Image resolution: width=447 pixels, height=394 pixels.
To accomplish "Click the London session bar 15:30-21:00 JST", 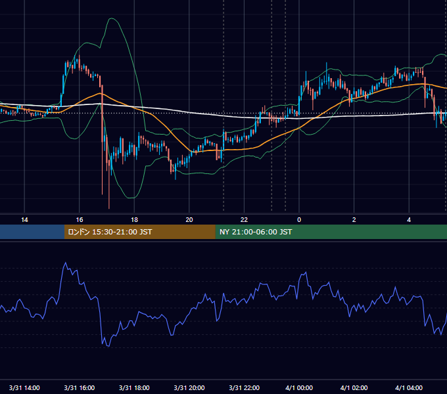I will point(139,232).
